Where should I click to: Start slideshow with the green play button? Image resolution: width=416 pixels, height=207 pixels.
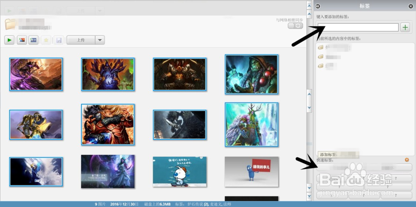(9, 40)
